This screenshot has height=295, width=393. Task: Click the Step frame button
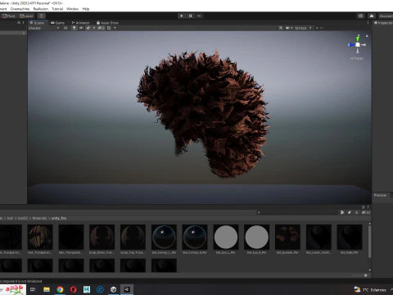[199, 16]
